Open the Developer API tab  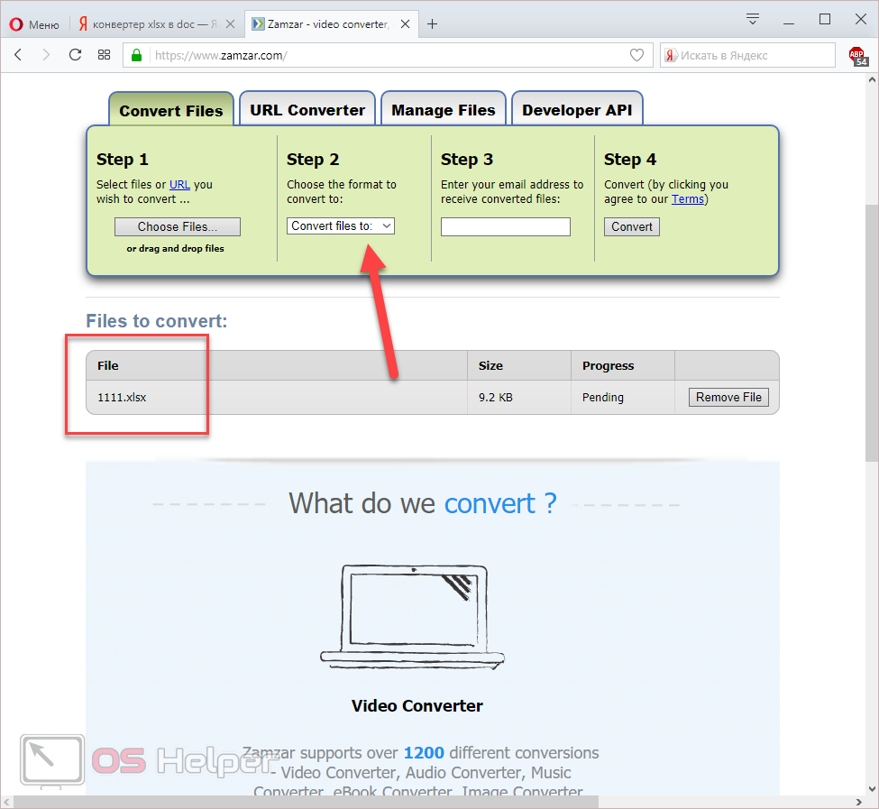[577, 110]
